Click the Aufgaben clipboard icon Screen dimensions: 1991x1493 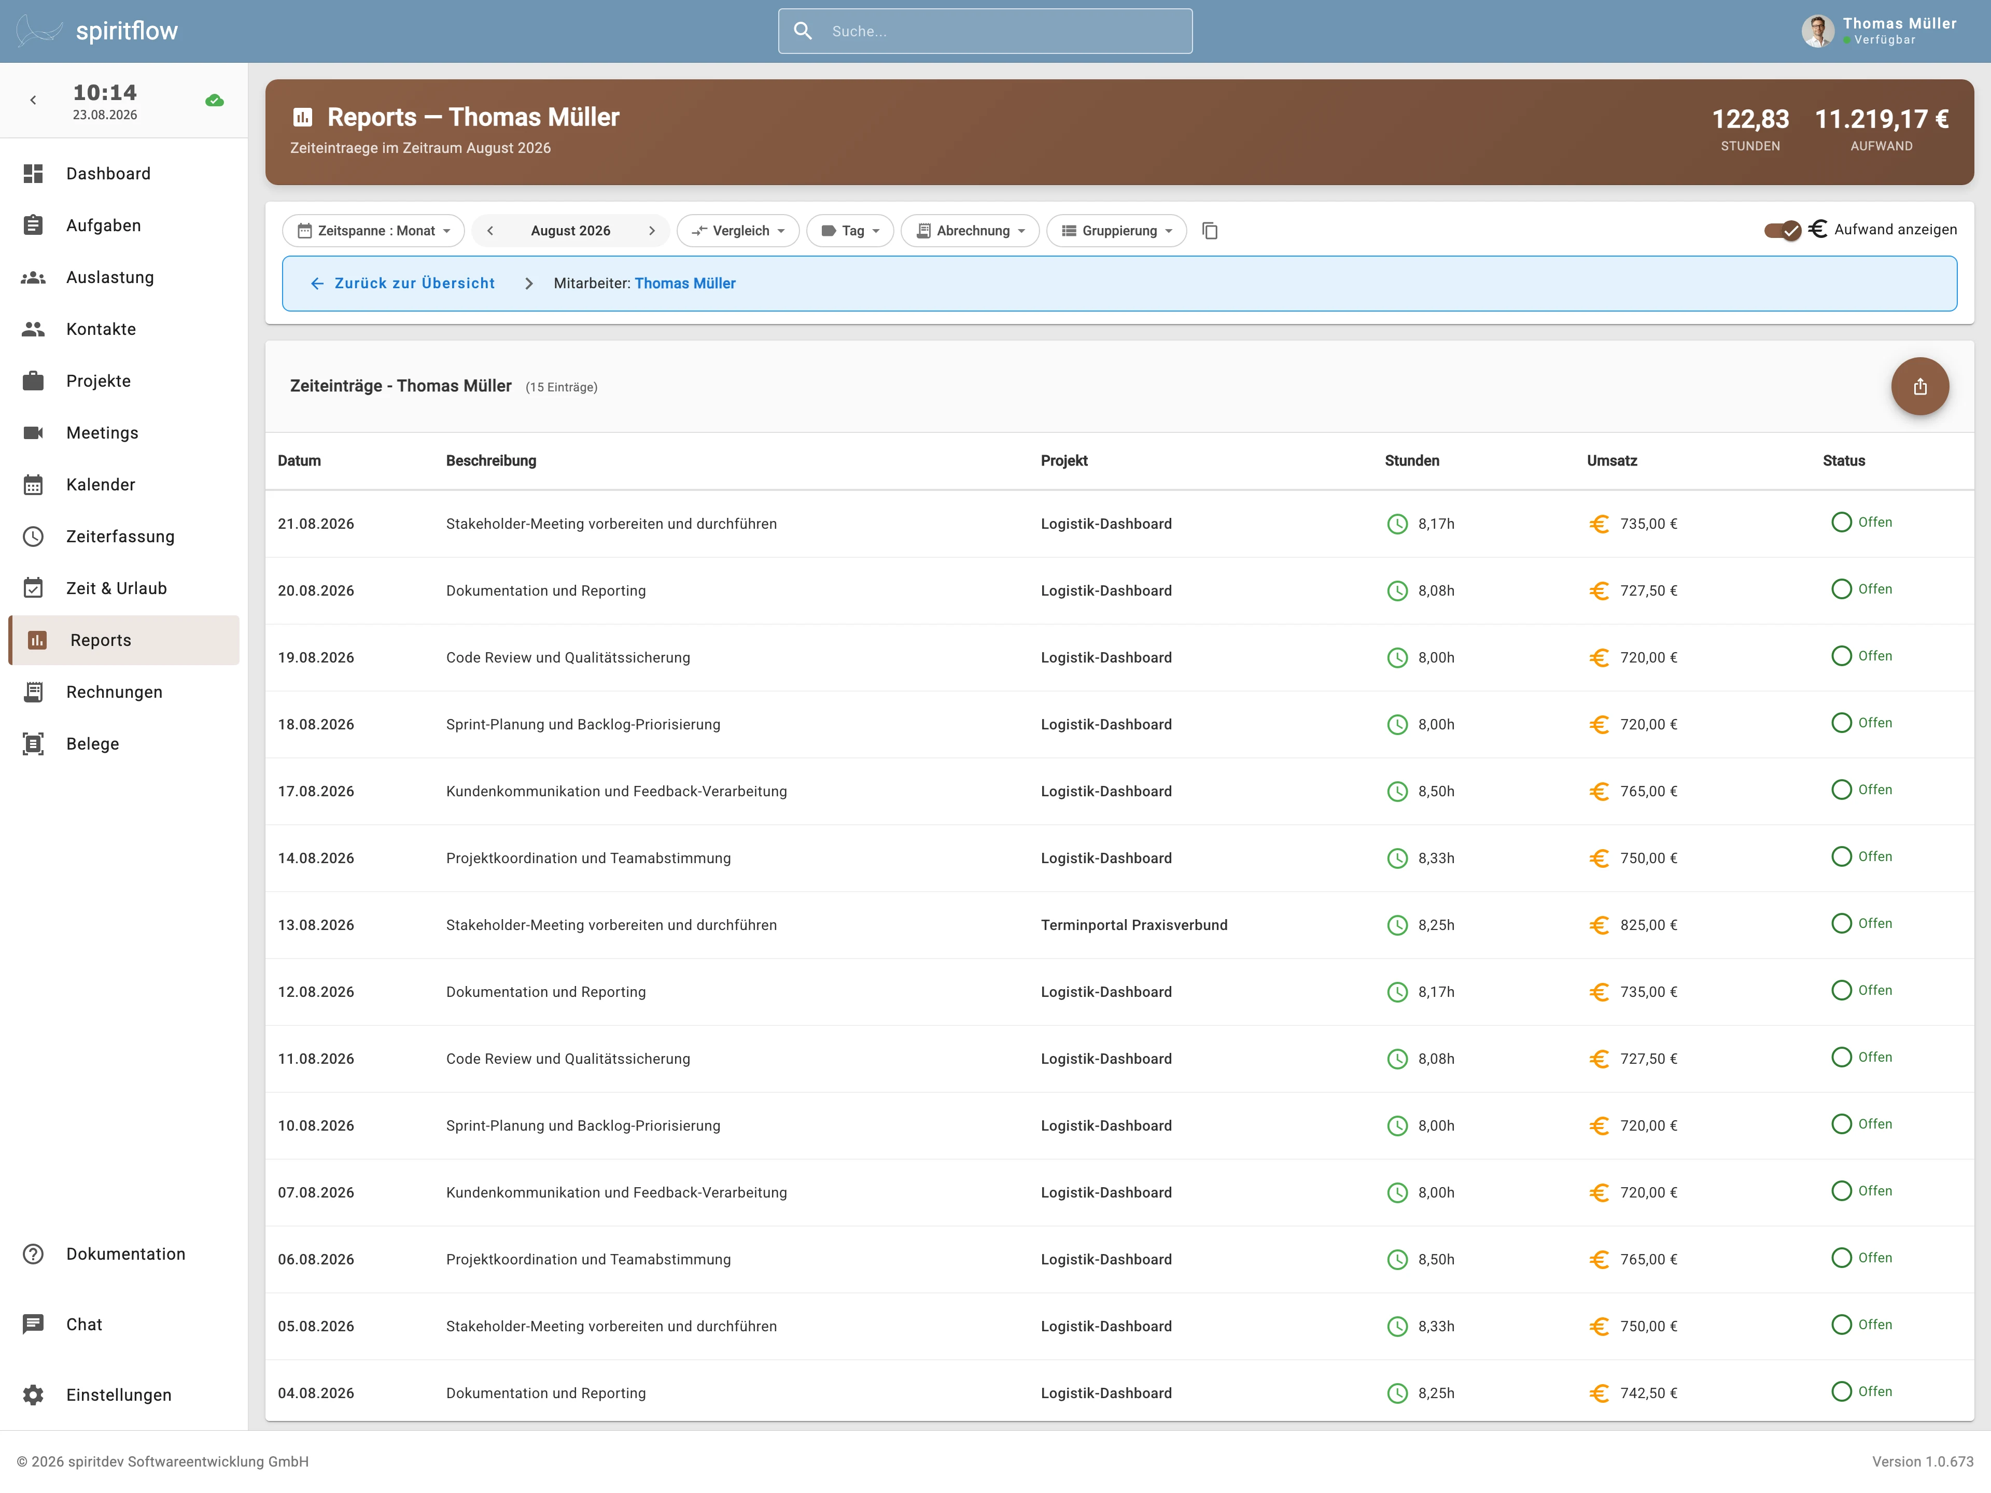(x=33, y=225)
